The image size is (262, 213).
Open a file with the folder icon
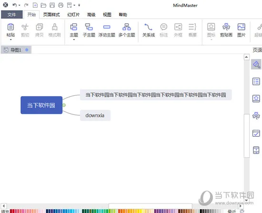tap(43, 5)
